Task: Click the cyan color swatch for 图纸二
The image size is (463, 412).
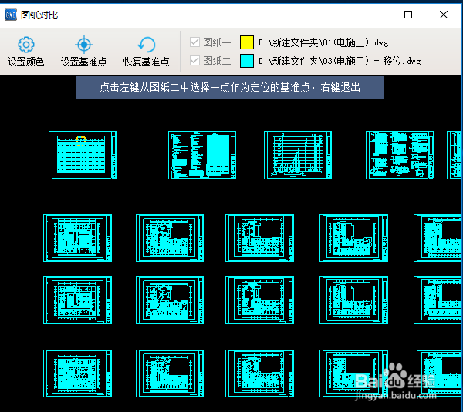Action: click(247, 61)
